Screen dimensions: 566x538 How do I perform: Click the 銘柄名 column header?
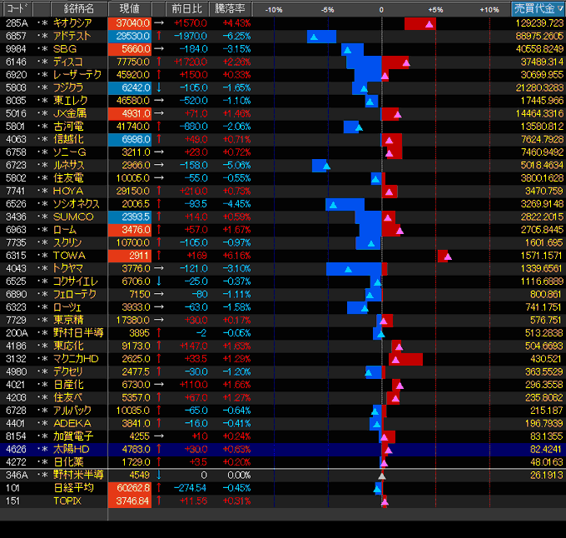(79, 8)
